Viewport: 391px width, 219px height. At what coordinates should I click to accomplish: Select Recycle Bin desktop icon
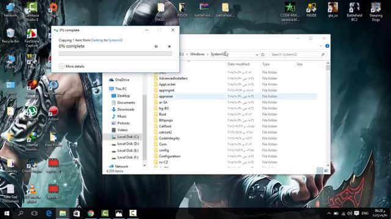pyautogui.click(x=10, y=36)
